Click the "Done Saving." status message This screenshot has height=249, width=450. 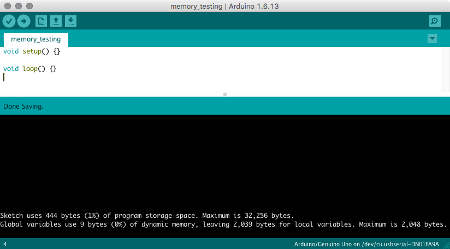tap(23, 106)
